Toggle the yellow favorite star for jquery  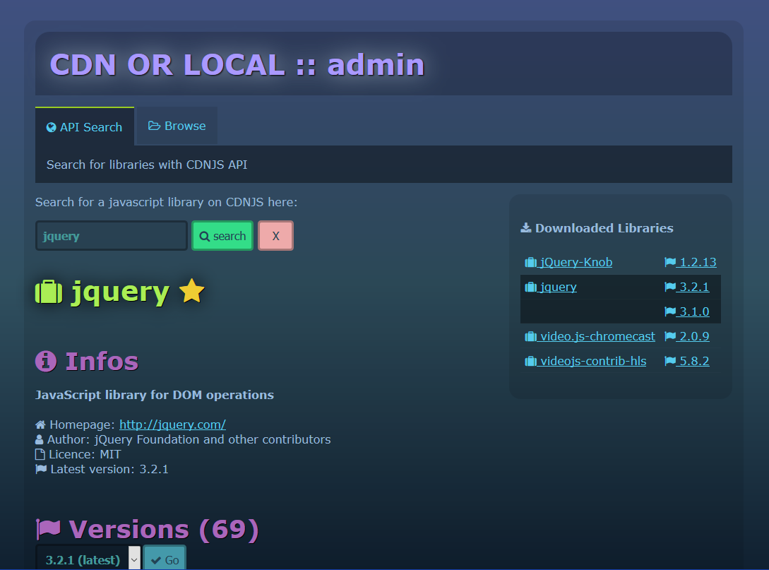[192, 291]
